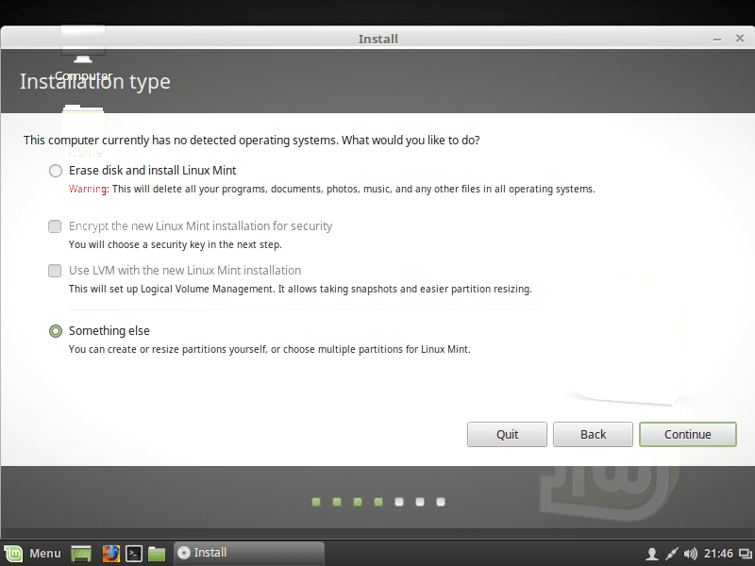This screenshot has width=755, height=566.
Task: Open the network connection tray icon
Action: pyautogui.click(x=671, y=554)
